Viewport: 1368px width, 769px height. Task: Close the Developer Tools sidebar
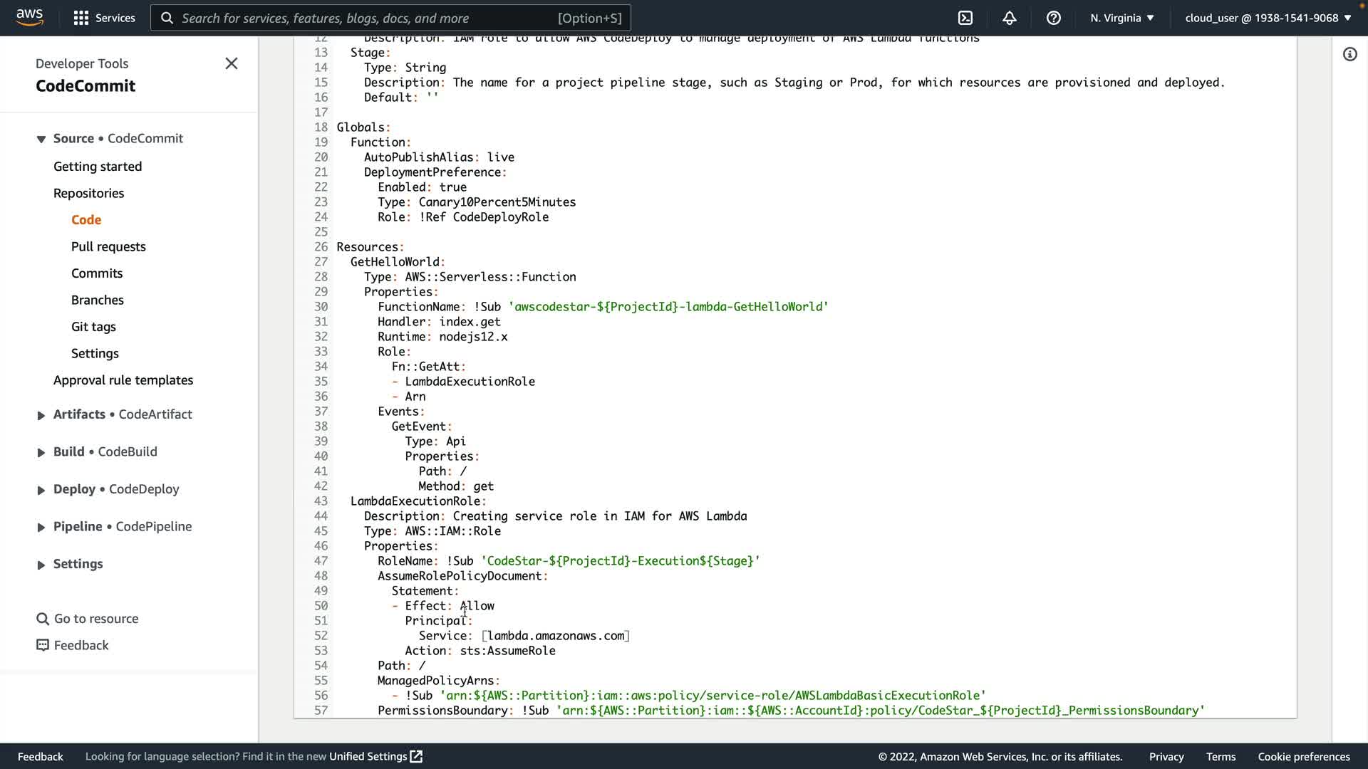point(231,63)
